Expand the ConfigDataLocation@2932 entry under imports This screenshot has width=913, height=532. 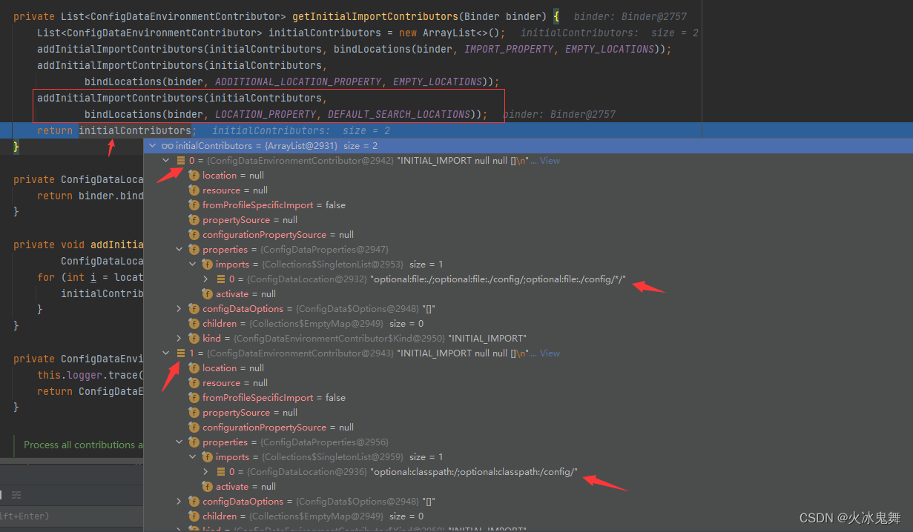click(x=205, y=279)
